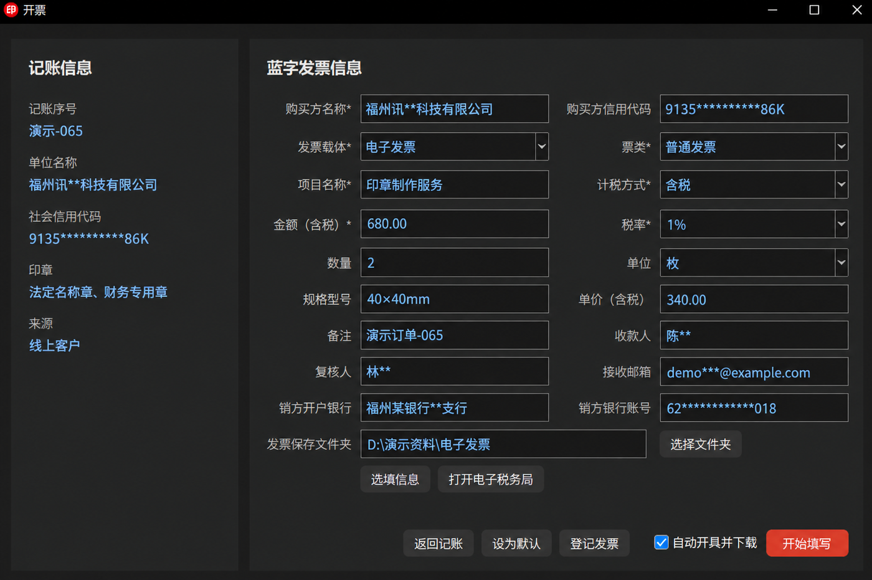Viewport: 872px width, 580px height.
Task: Click the 来源 value 线上客户
Action: [55, 345]
